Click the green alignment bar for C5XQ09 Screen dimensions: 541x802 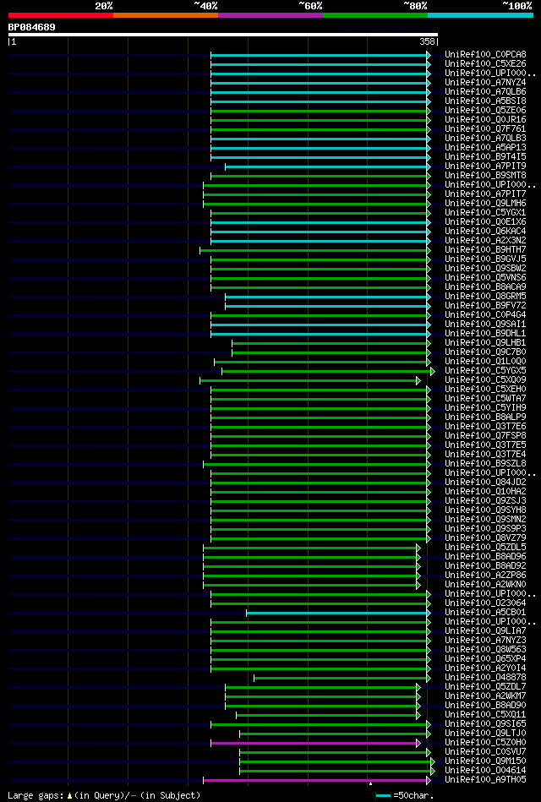click(309, 380)
